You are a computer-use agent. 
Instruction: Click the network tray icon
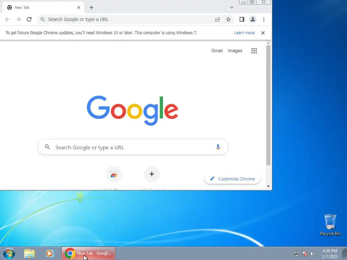[x=296, y=254]
